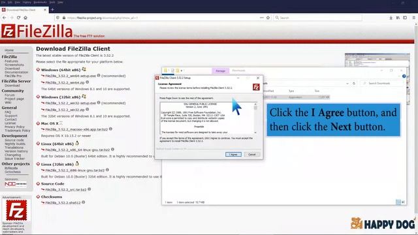This screenshot has width=418, height=235.
Task: Open Features link in sidebar
Action: point(11,61)
